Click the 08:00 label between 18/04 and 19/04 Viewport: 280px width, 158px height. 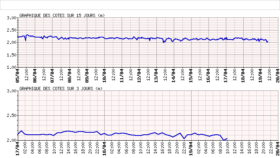pos(133,148)
